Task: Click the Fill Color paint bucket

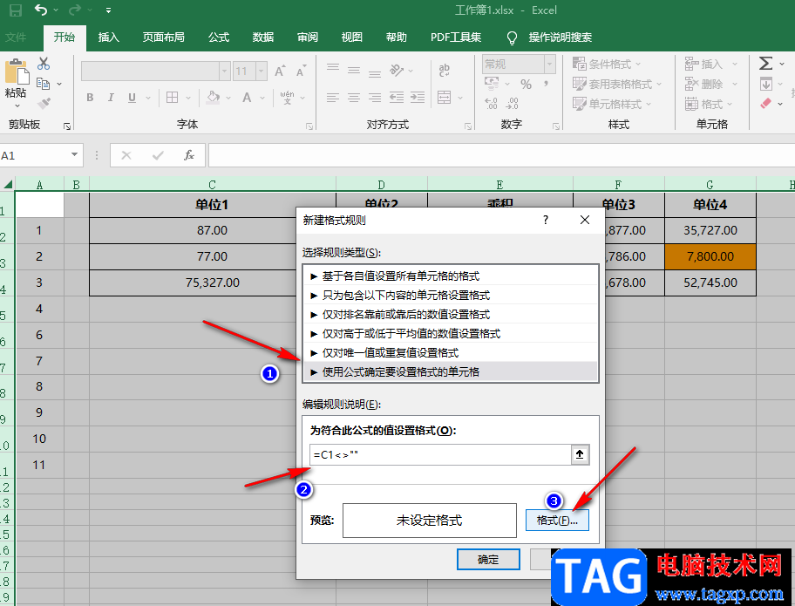Action: (x=214, y=98)
